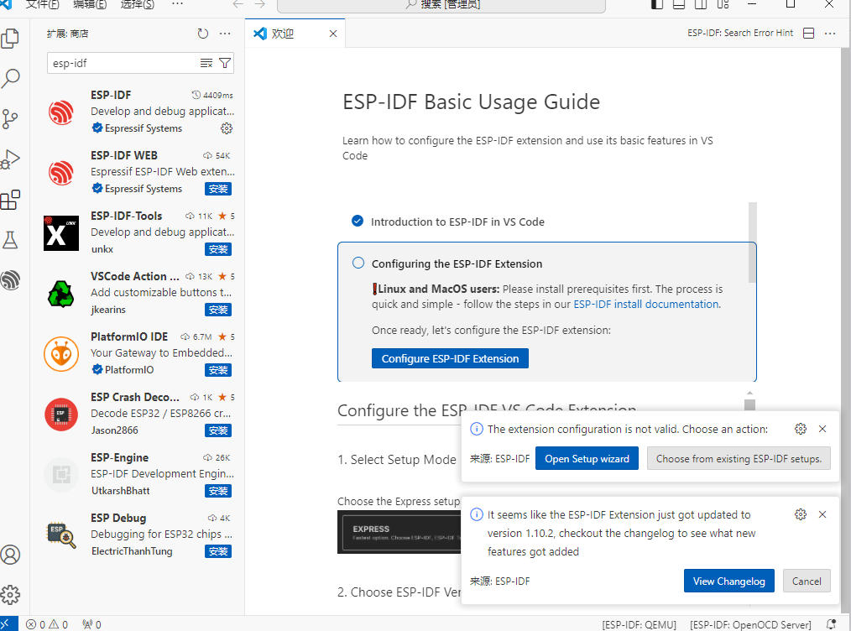
Task: Open the Run and Debug view
Action: (x=10, y=159)
